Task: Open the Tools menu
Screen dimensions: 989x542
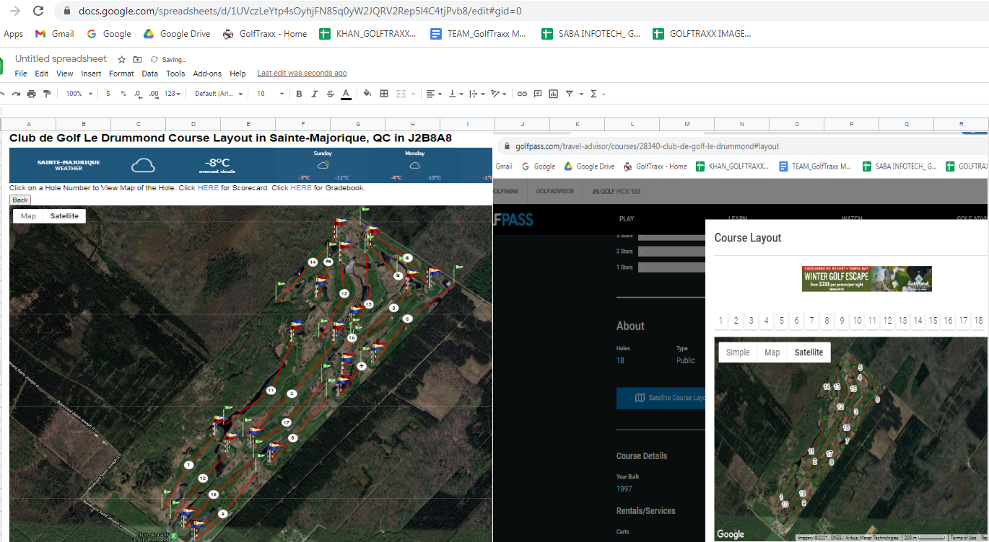Action: pos(175,74)
